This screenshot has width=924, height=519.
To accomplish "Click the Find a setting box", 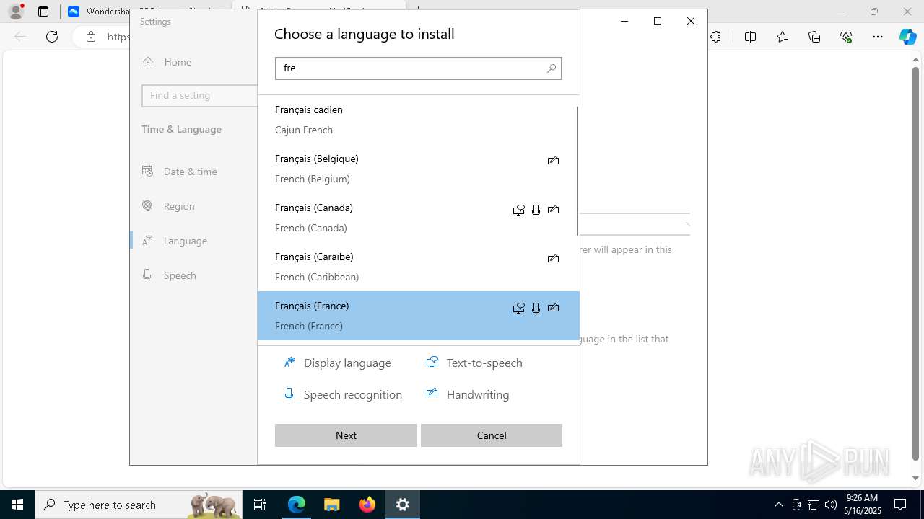I will (x=200, y=95).
